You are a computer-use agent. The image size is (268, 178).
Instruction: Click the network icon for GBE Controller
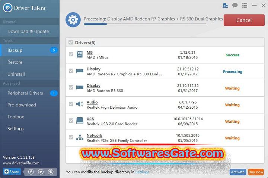tap(80, 137)
